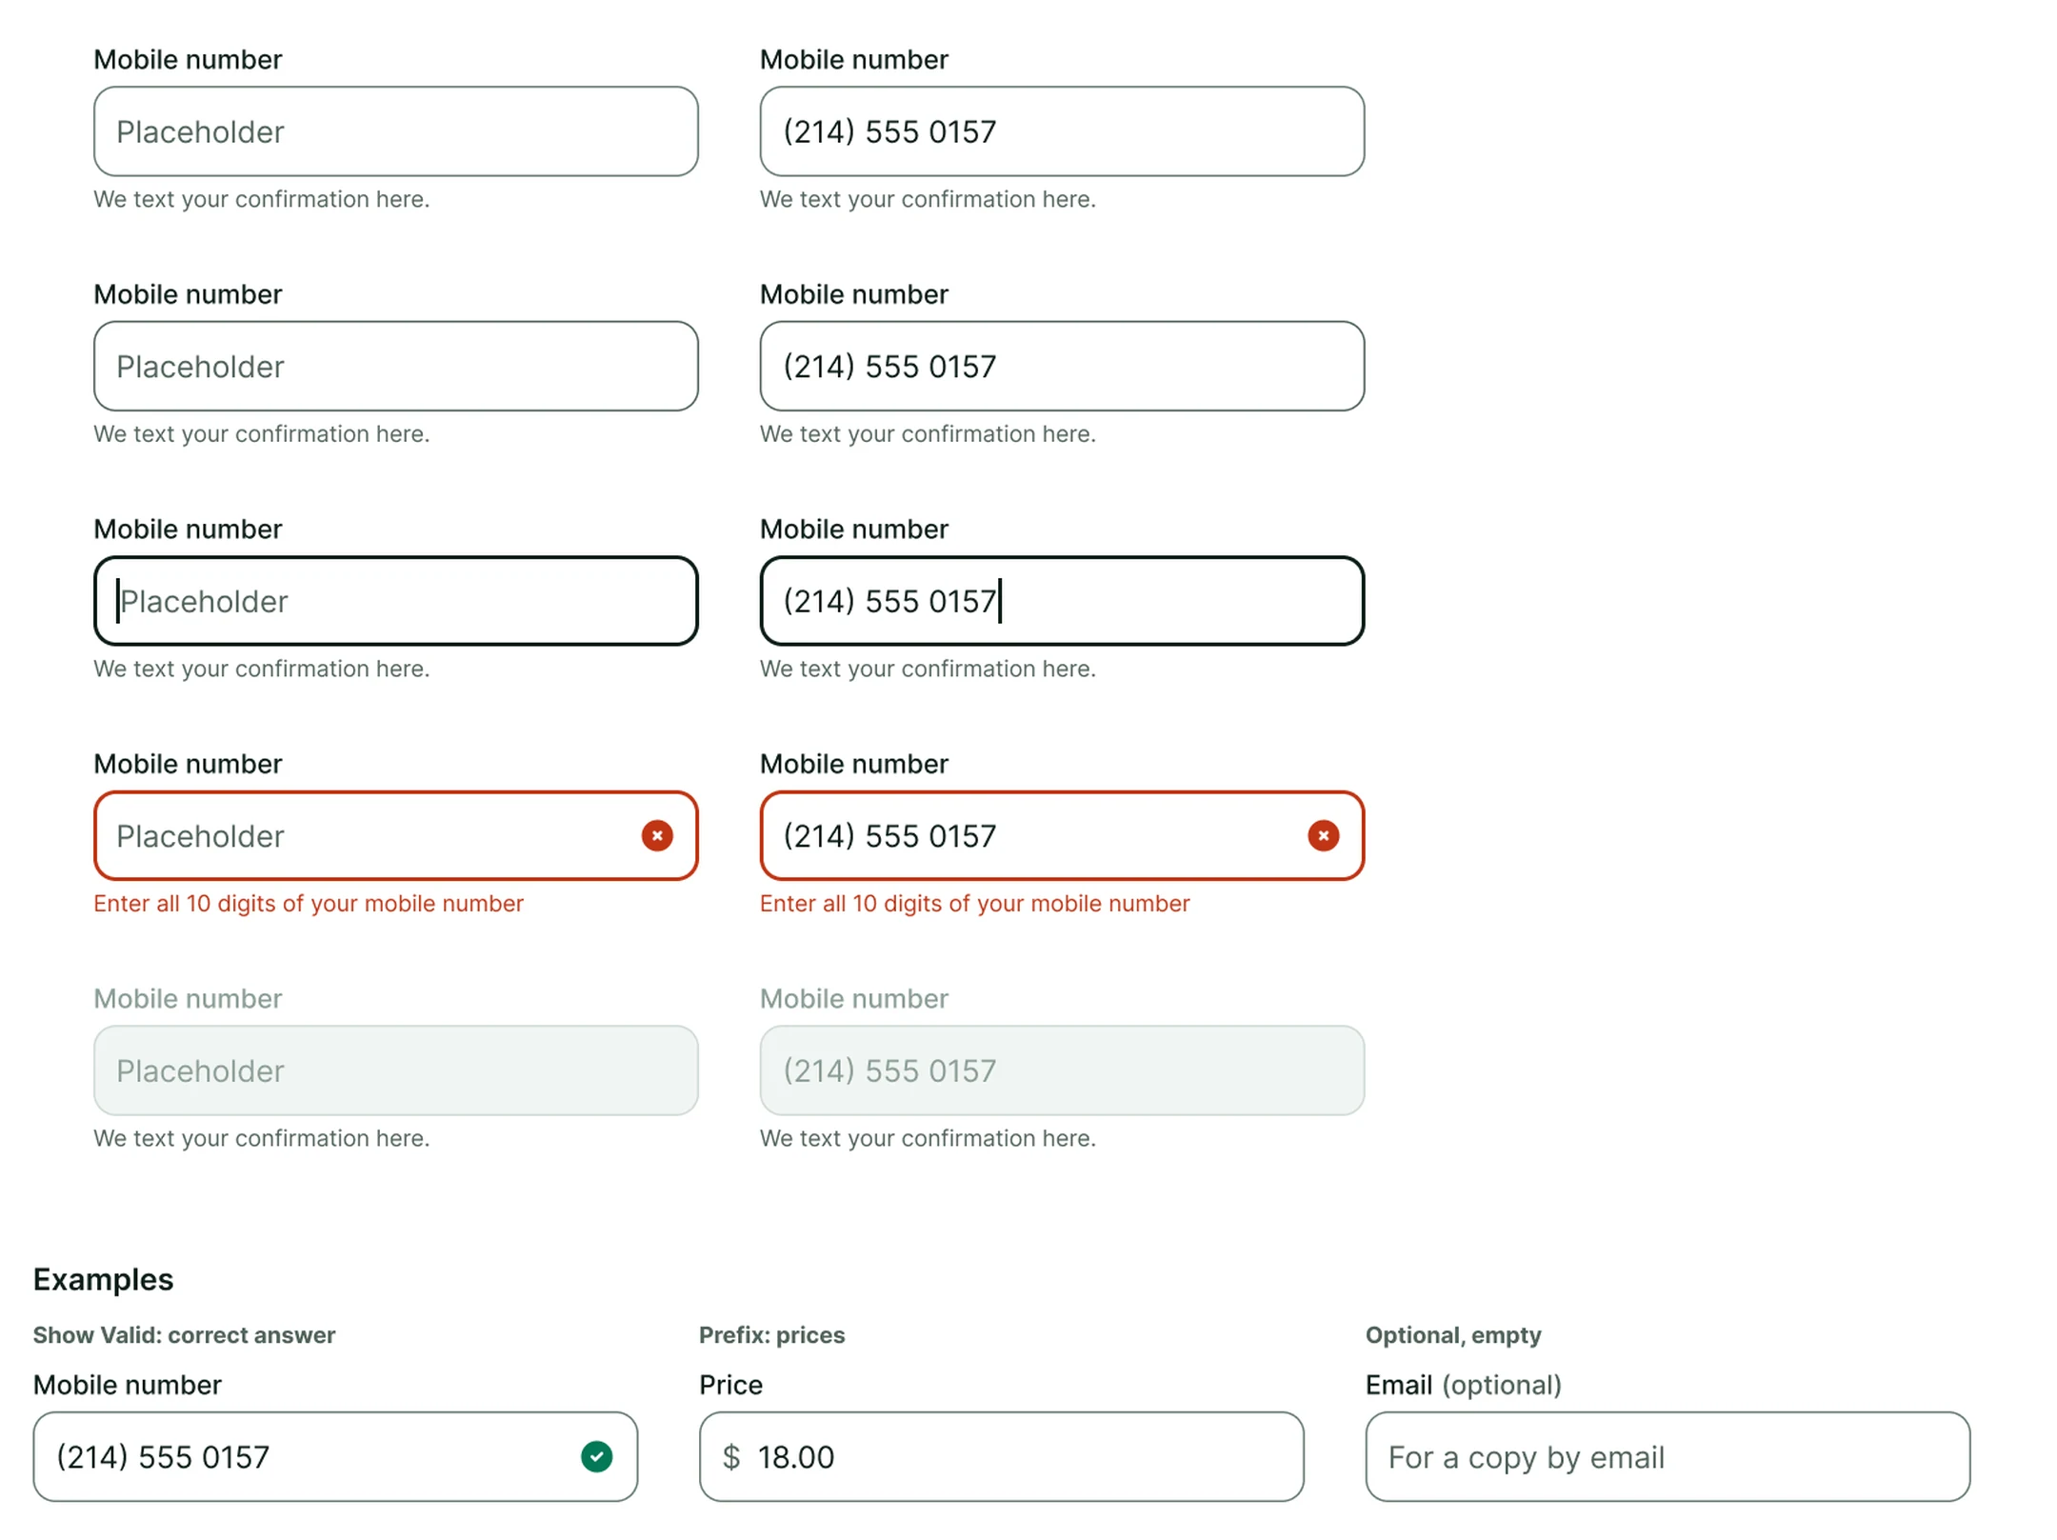Click the red error message below the red-bordered (214) 555 0157 field
2057x1540 pixels.
click(974, 903)
